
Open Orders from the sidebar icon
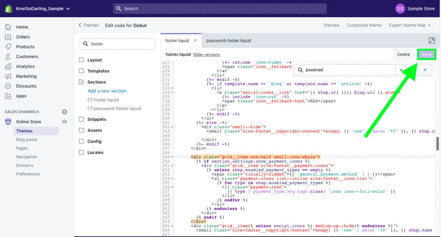8,37
